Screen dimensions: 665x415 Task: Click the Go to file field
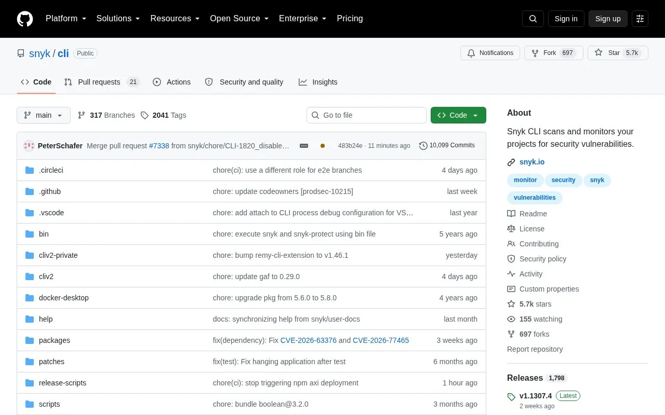click(x=366, y=115)
